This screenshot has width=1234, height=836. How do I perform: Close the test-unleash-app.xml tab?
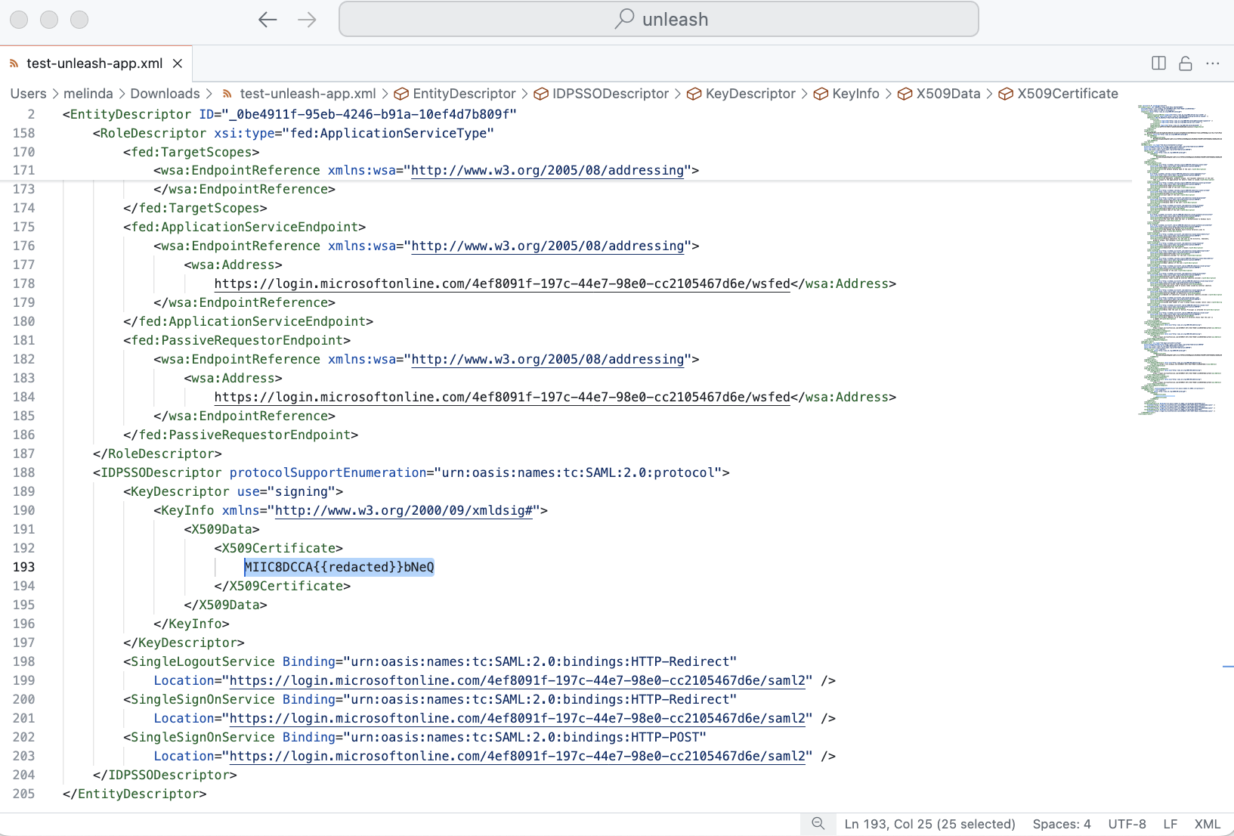click(178, 63)
